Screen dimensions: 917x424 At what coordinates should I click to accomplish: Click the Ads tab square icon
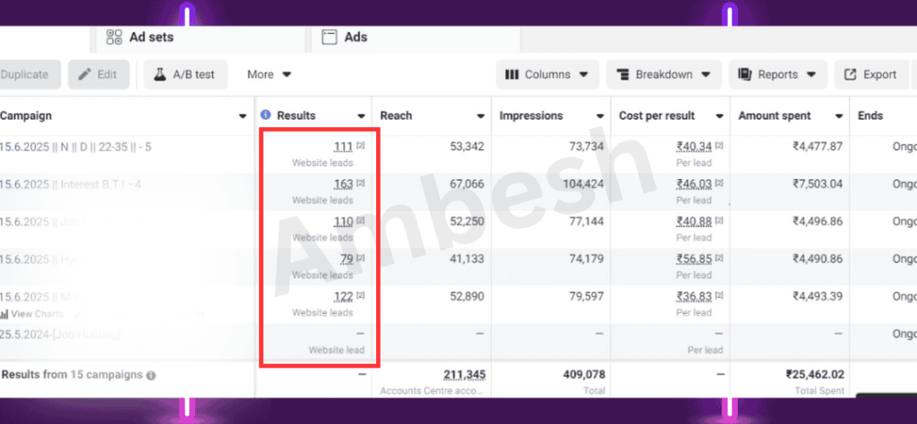point(329,38)
